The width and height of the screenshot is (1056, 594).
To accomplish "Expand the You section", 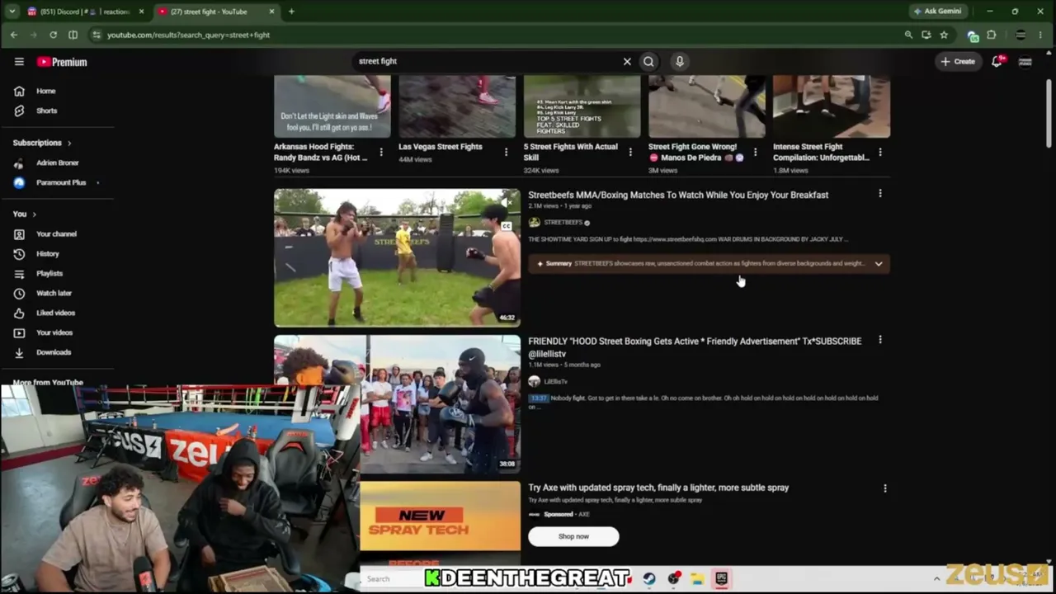I will point(25,214).
